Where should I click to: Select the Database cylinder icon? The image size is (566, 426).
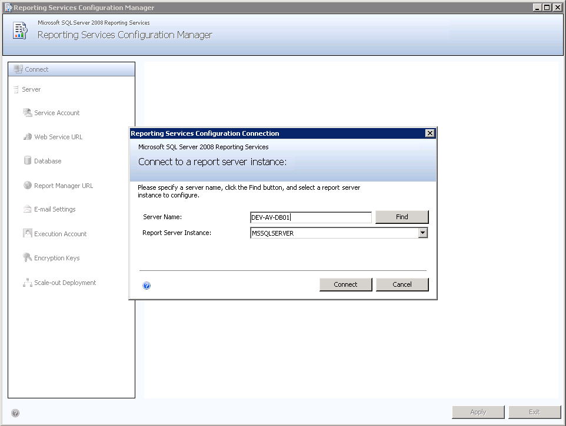[27, 161]
